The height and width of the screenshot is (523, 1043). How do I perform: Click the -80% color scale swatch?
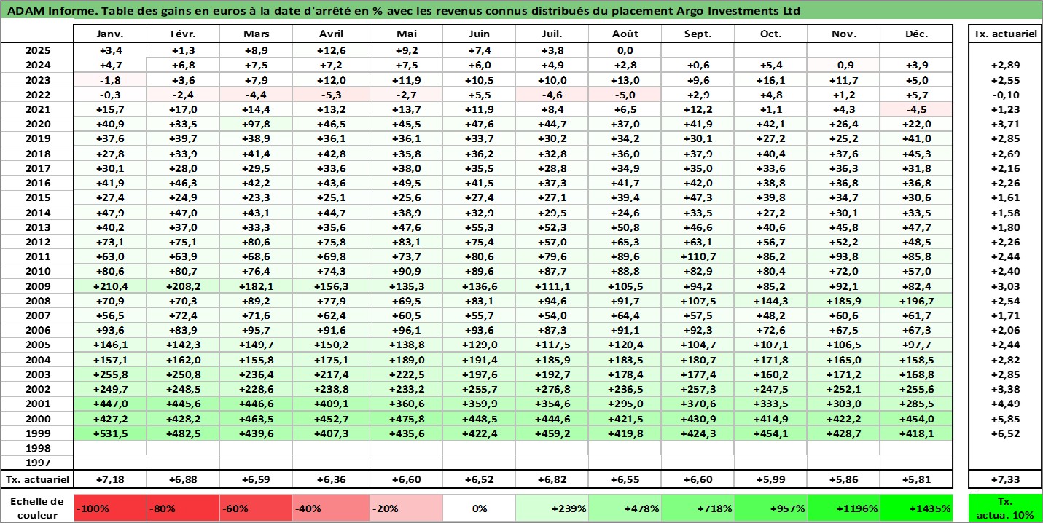(x=184, y=508)
